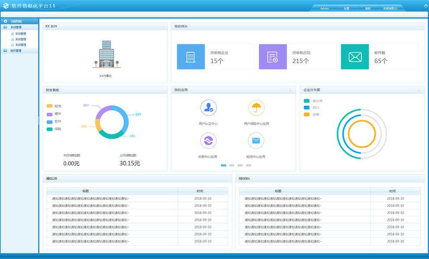This screenshot has height=259, width=429.
Task: Launch the 用户保险中心应用 umbrella icon
Action: [256, 107]
